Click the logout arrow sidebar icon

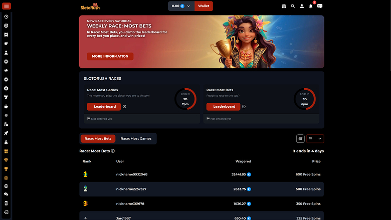click(6, 212)
